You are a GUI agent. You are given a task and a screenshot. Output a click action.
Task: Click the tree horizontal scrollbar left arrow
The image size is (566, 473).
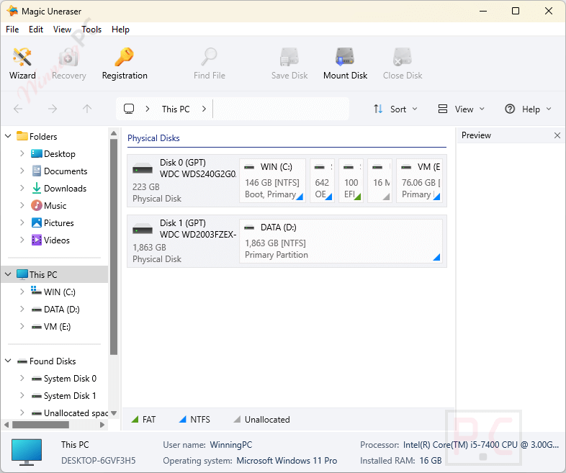6,425
